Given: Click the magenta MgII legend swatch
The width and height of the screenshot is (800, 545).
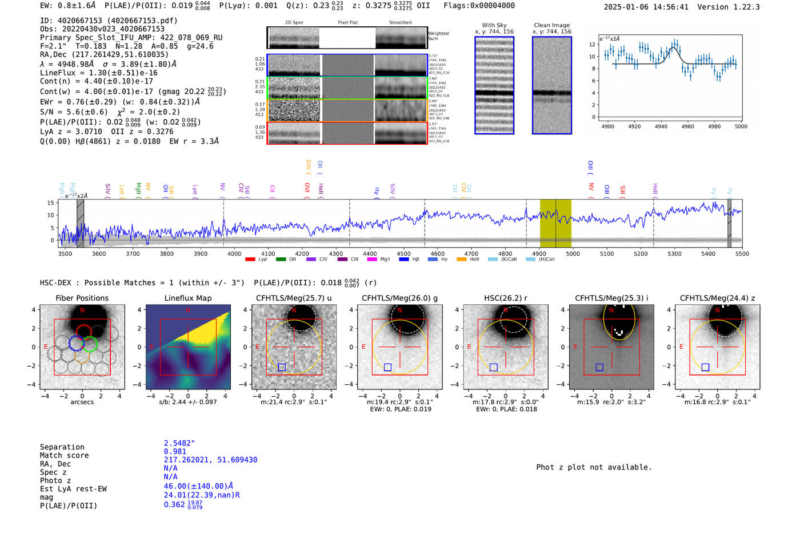Looking at the screenshot, I should click(372, 259).
